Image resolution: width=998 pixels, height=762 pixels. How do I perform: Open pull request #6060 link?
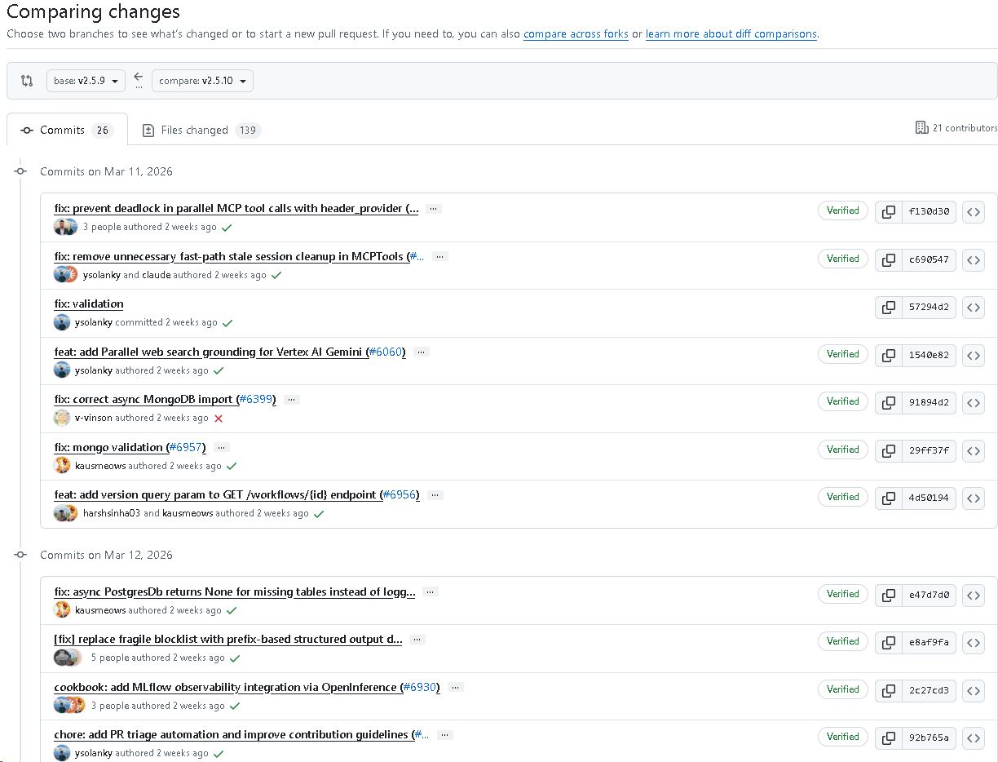386,352
